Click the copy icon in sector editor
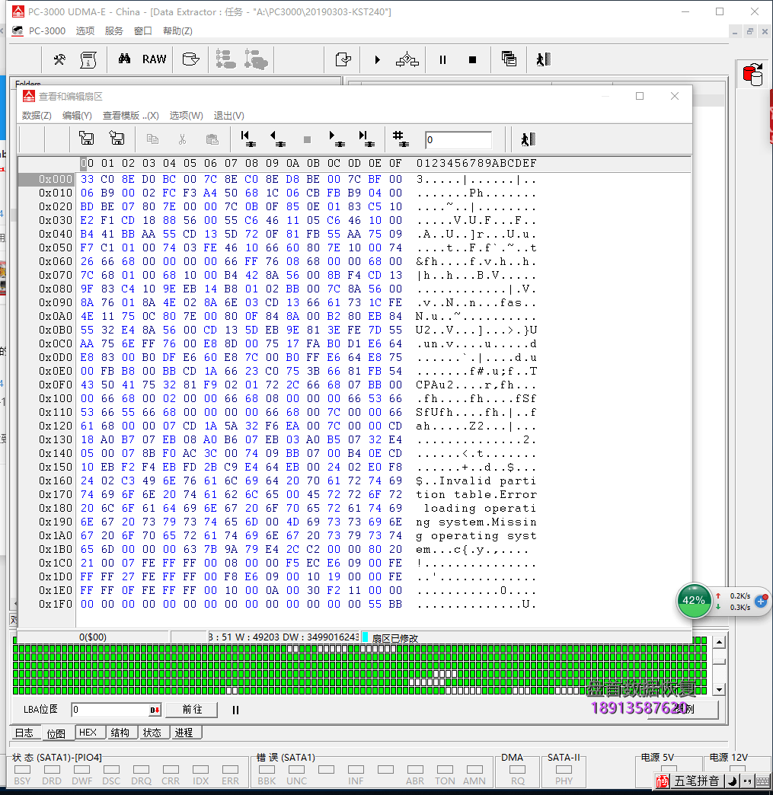This screenshot has height=795, width=773. click(x=152, y=139)
